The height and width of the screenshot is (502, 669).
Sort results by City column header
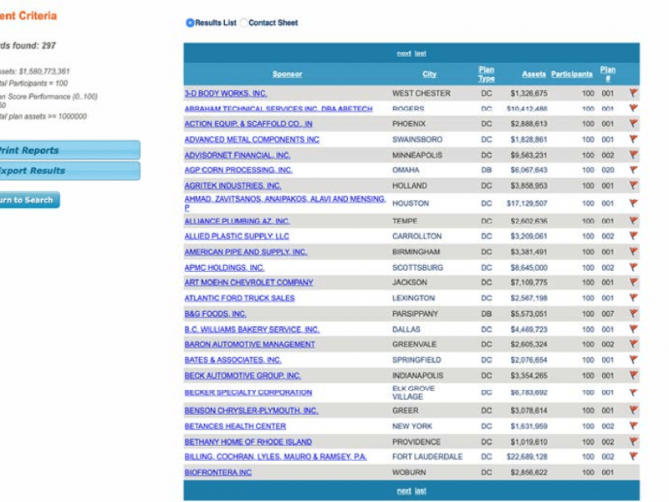point(429,74)
